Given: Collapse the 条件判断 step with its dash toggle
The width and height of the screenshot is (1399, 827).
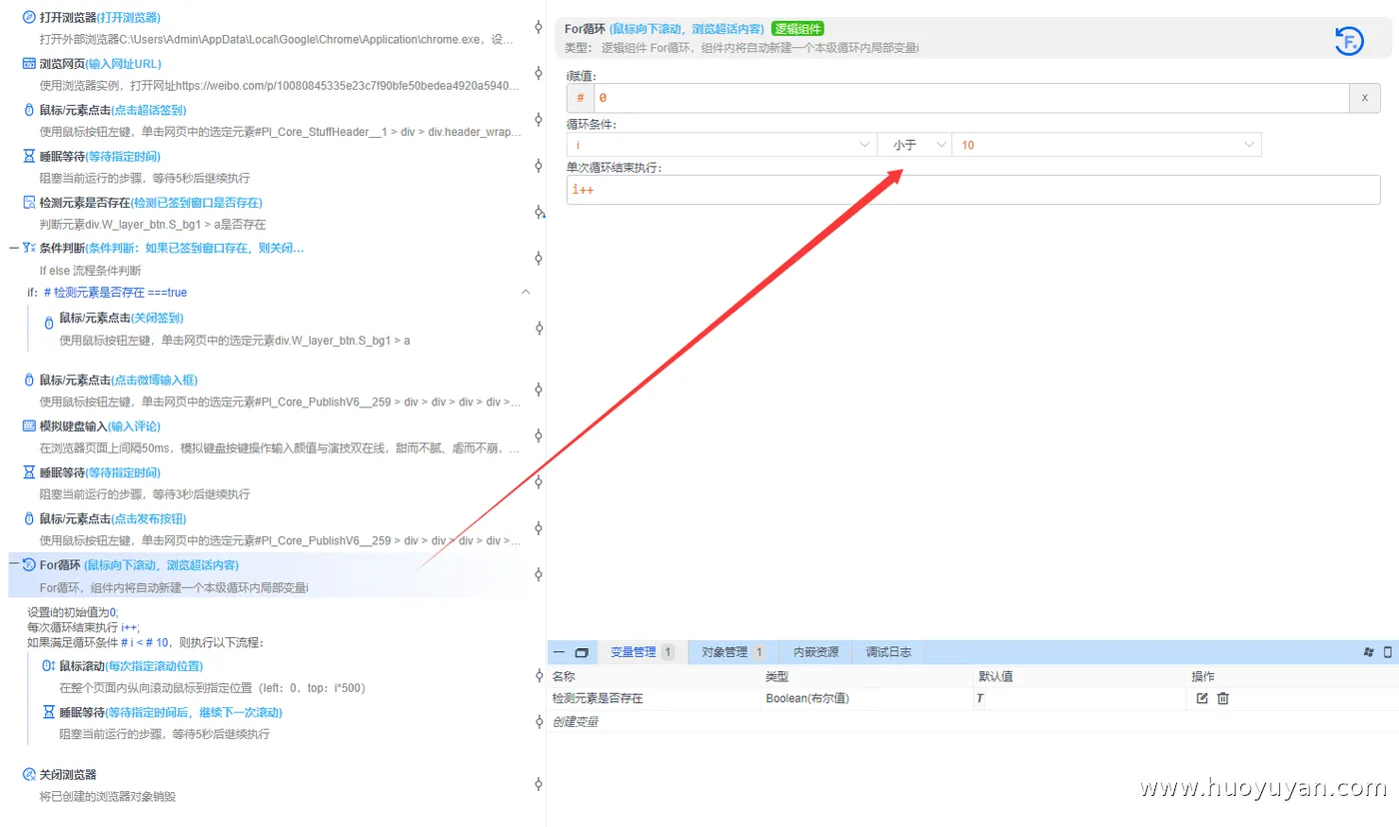Looking at the screenshot, I should coord(13,248).
